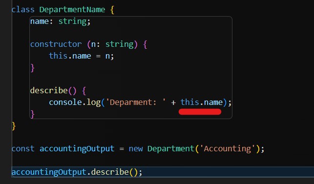
Task: Click the const keyword
Action: (23, 149)
